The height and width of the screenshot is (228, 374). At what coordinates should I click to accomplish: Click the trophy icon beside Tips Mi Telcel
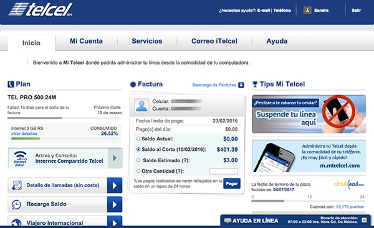point(255,84)
